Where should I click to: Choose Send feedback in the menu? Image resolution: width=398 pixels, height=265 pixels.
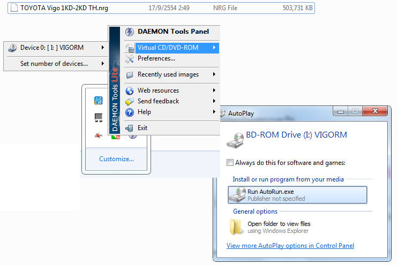click(x=172, y=101)
